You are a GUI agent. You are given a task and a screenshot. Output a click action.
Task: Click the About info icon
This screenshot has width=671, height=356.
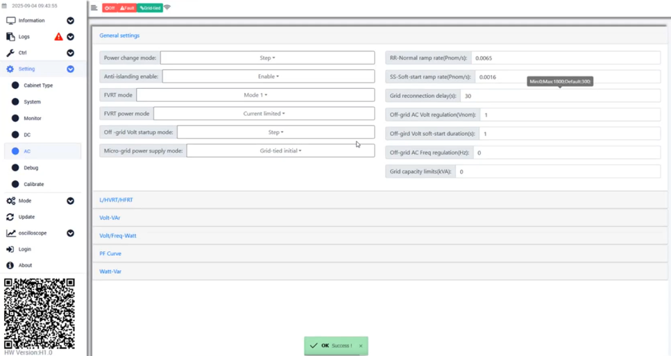pyautogui.click(x=10, y=265)
